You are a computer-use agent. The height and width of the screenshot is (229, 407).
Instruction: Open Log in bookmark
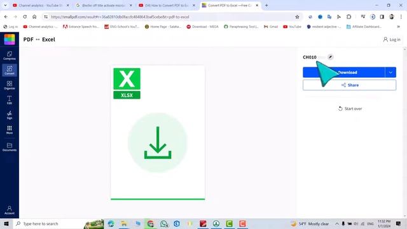click(x=11, y=27)
